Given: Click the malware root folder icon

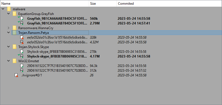Looking at the screenshot, I should (9, 9).
